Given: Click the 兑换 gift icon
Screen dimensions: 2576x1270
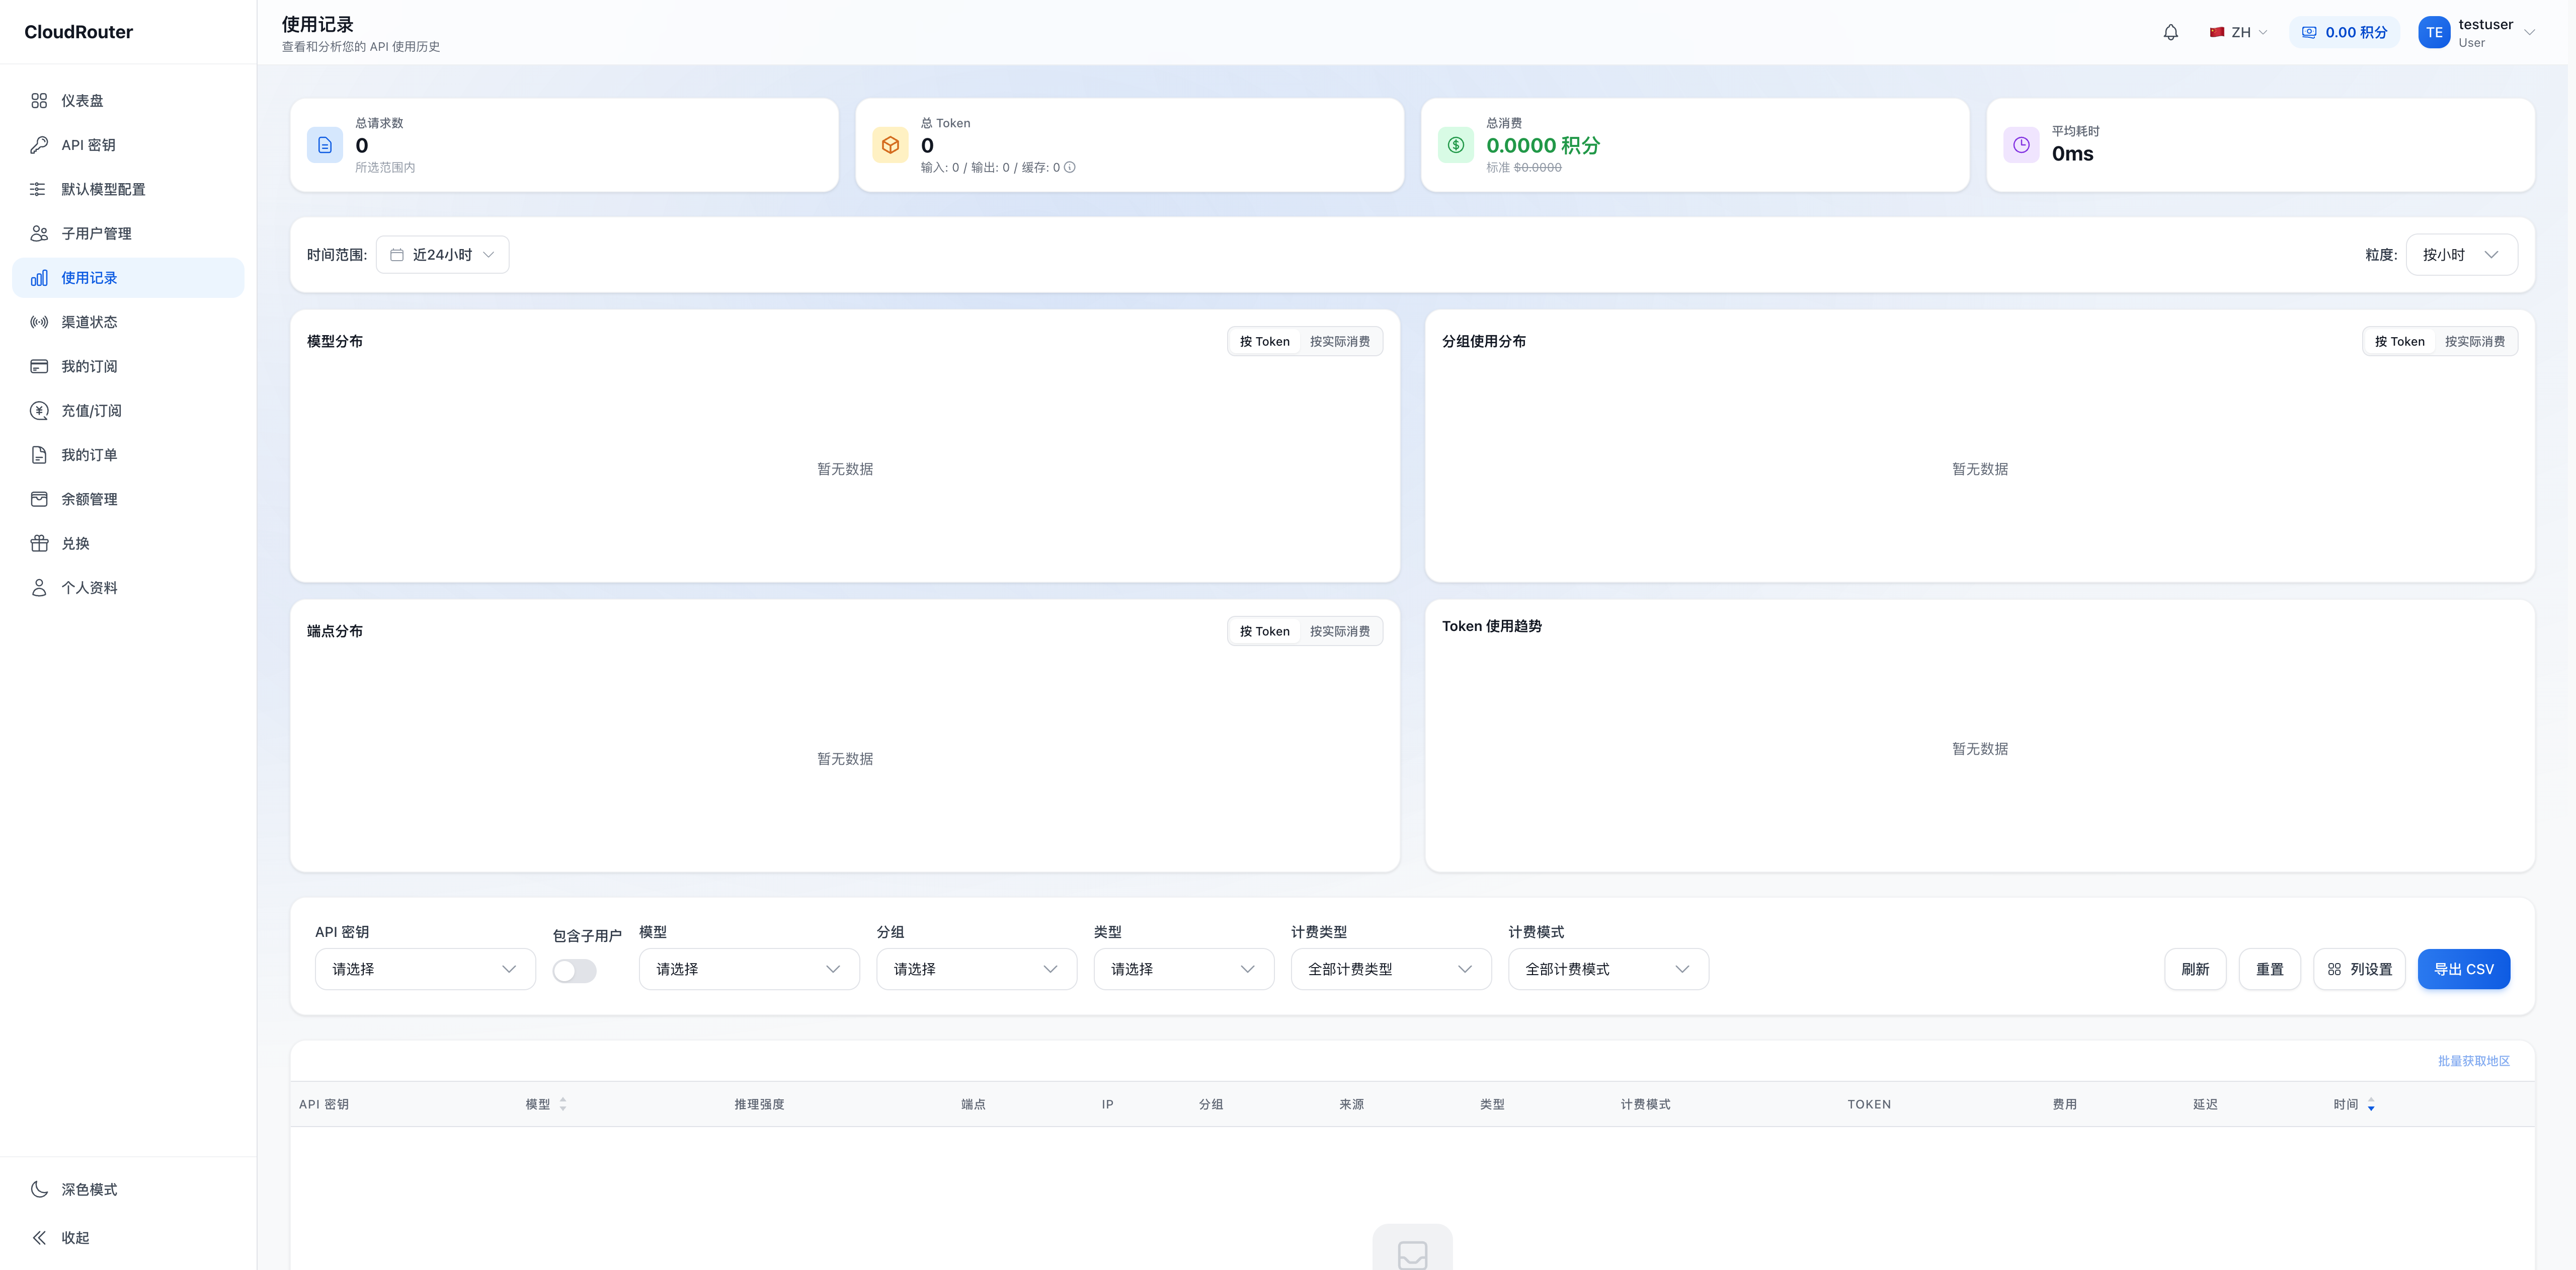Looking at the screenshot, I should pos(39,544).
